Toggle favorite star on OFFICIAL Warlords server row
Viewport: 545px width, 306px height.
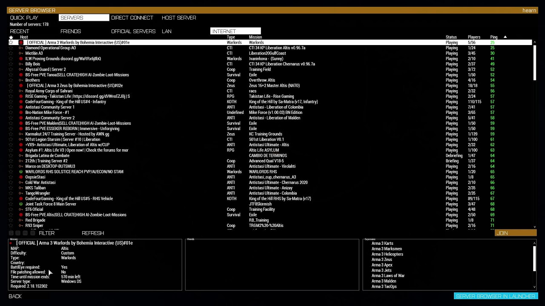[x=11, y=42]
